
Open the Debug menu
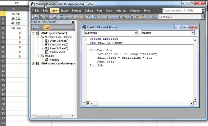tap(89, 11)
